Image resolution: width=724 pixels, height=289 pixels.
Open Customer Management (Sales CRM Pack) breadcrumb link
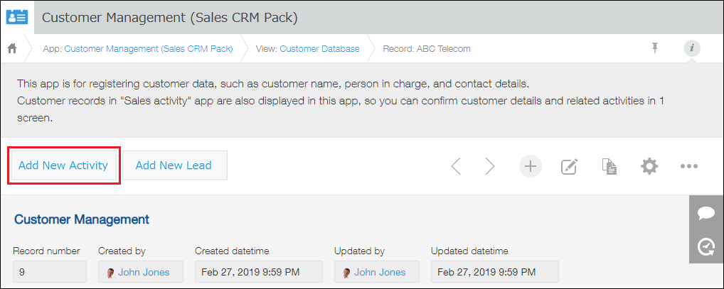[149, 49]
